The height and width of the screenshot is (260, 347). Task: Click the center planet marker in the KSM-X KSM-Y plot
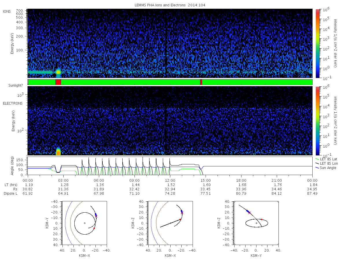tap(84, 223)
